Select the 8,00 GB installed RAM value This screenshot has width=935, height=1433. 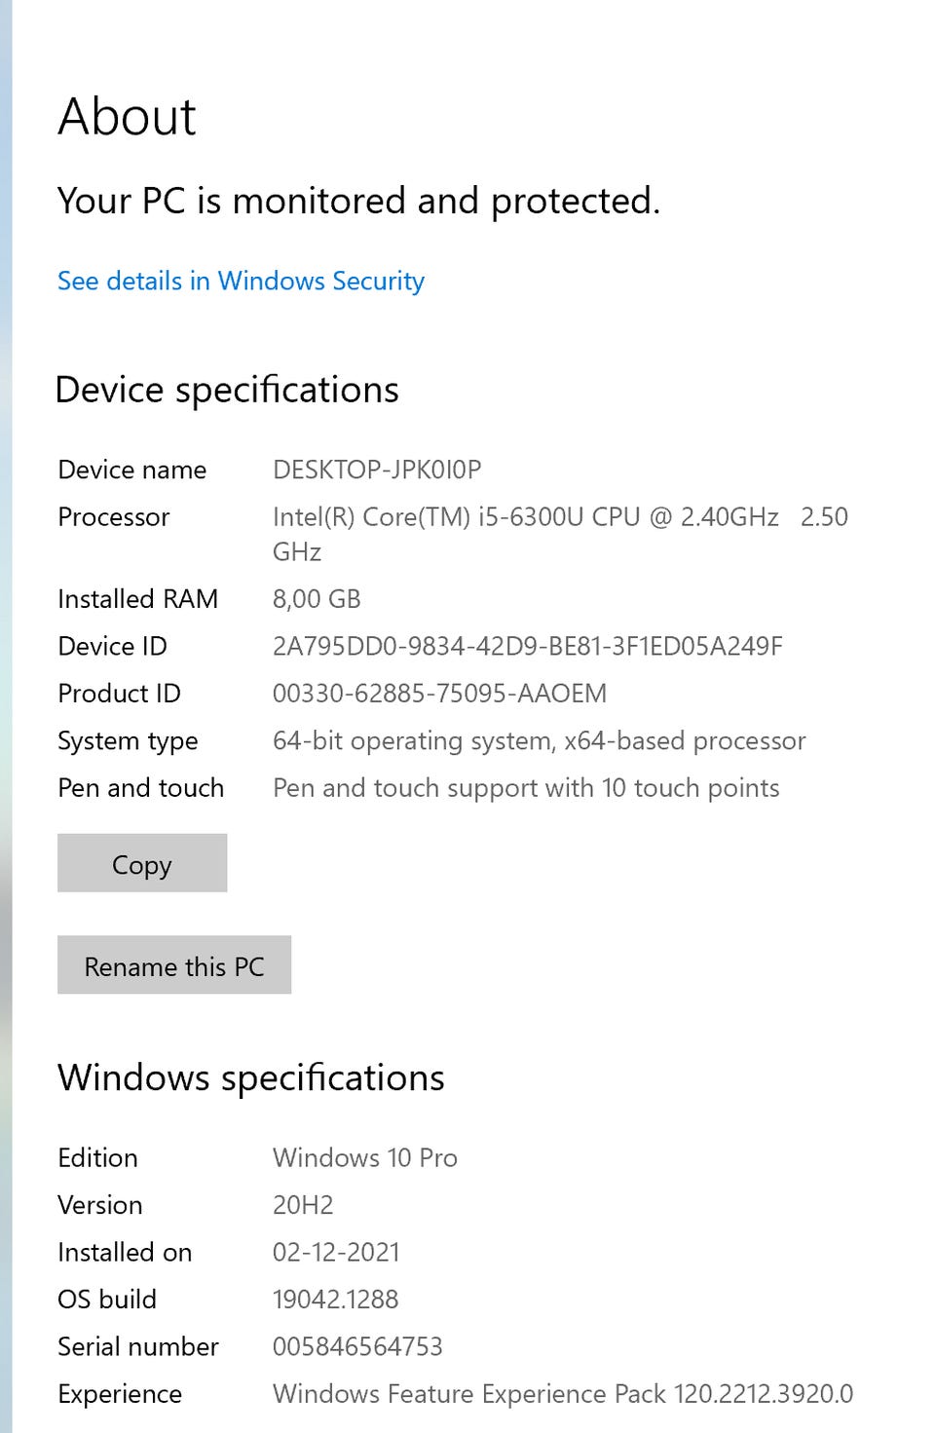317,599
